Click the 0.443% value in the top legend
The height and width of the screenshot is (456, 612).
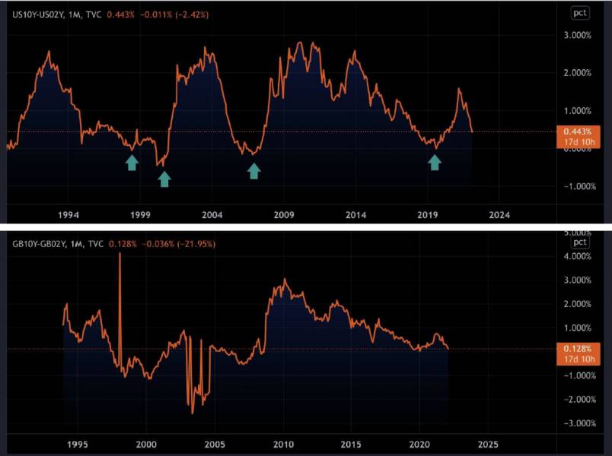pyautogui.click(x=120, y=14)
